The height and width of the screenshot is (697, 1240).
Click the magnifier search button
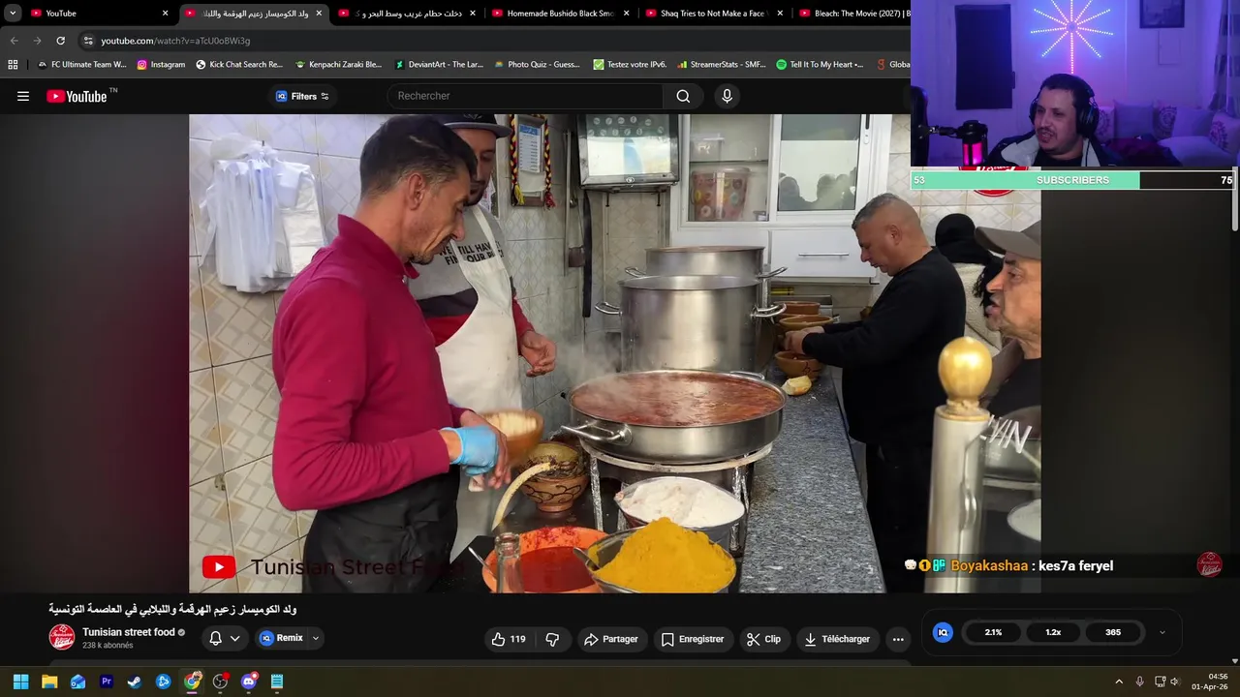(683, 96)
